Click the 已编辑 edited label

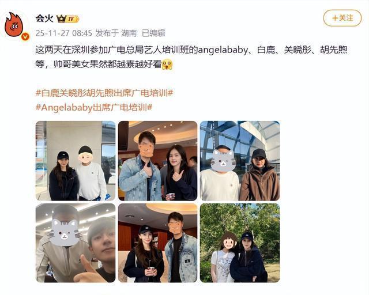tap(153, 33)
